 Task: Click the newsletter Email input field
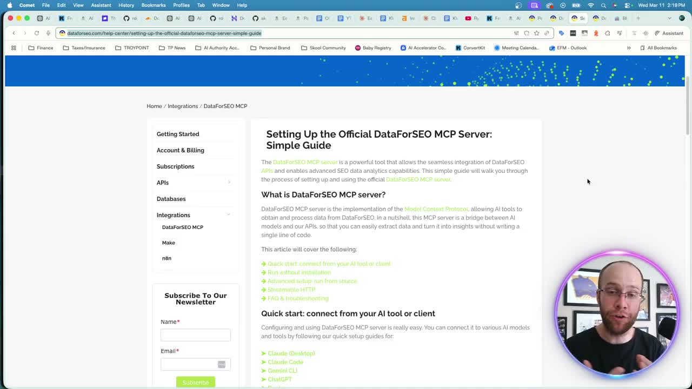(x=196, y=364)
